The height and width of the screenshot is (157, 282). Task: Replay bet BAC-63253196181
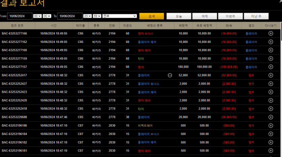click(271, 151)
